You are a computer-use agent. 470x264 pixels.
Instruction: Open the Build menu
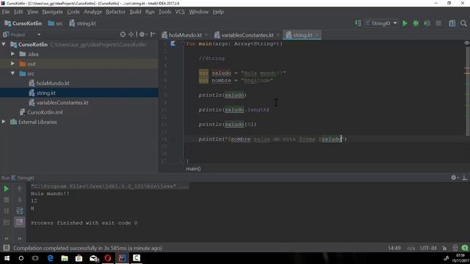click(135, 12)
